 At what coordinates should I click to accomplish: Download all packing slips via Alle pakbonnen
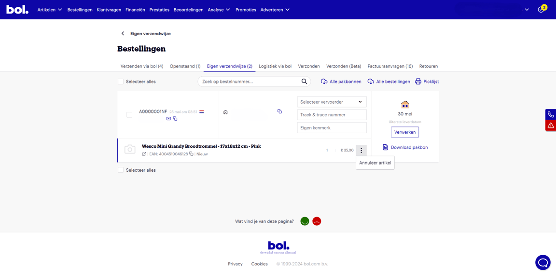click(x=341, y=82)
